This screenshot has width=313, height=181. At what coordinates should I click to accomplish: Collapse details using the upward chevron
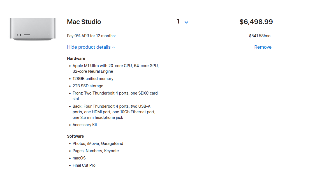coord(113,47)
